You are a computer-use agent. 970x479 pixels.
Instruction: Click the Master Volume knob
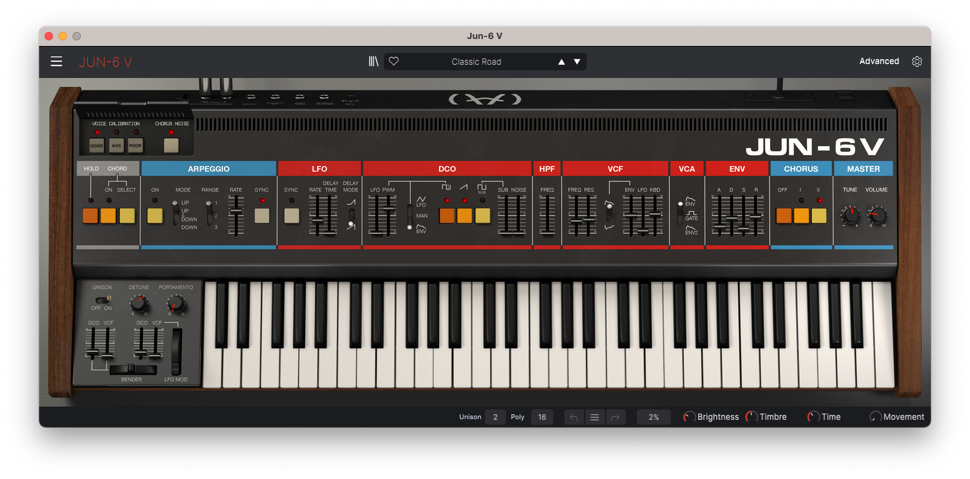[877, 214]
